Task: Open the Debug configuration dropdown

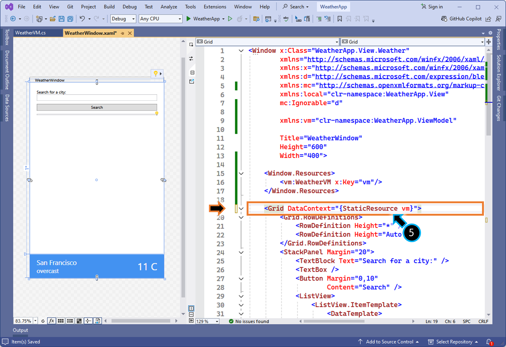Action: (x=123, y=19)
